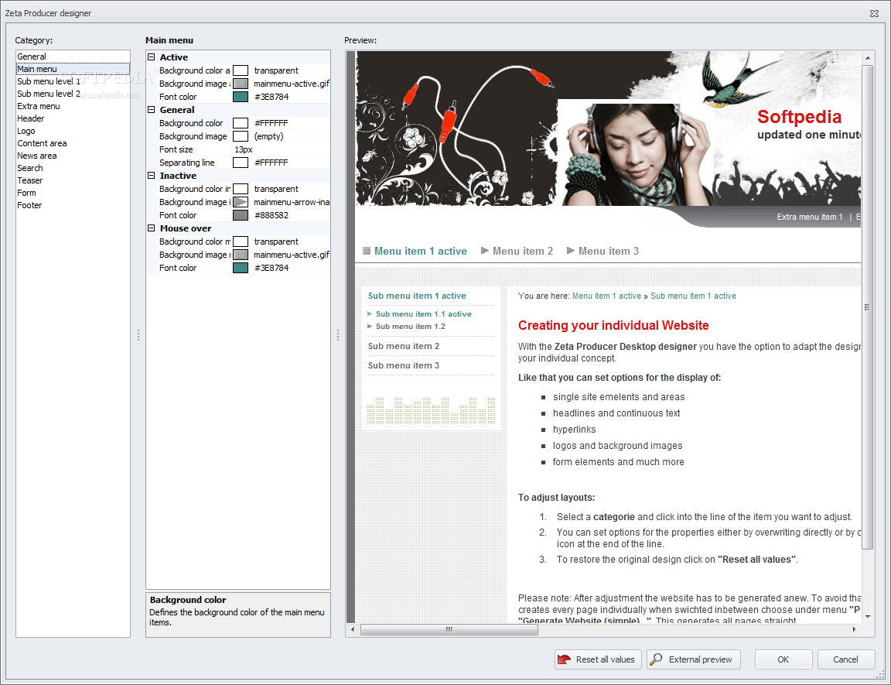Click Sub menu item 3 in preview
This screenshot has width=891, height=685.
(x=404, y=365)
